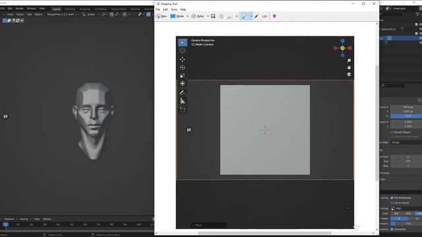Adjust the Compression percentage slider
422x237 pixels.
tap(406, 224)
